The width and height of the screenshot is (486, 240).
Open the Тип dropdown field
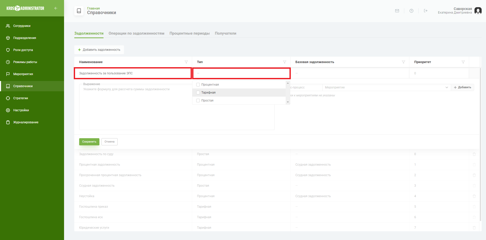tap(241, 73)
